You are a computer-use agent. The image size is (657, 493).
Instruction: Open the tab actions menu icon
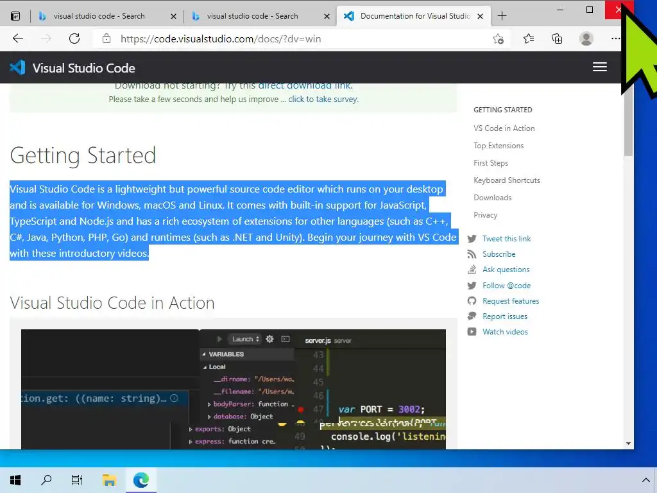15,16
